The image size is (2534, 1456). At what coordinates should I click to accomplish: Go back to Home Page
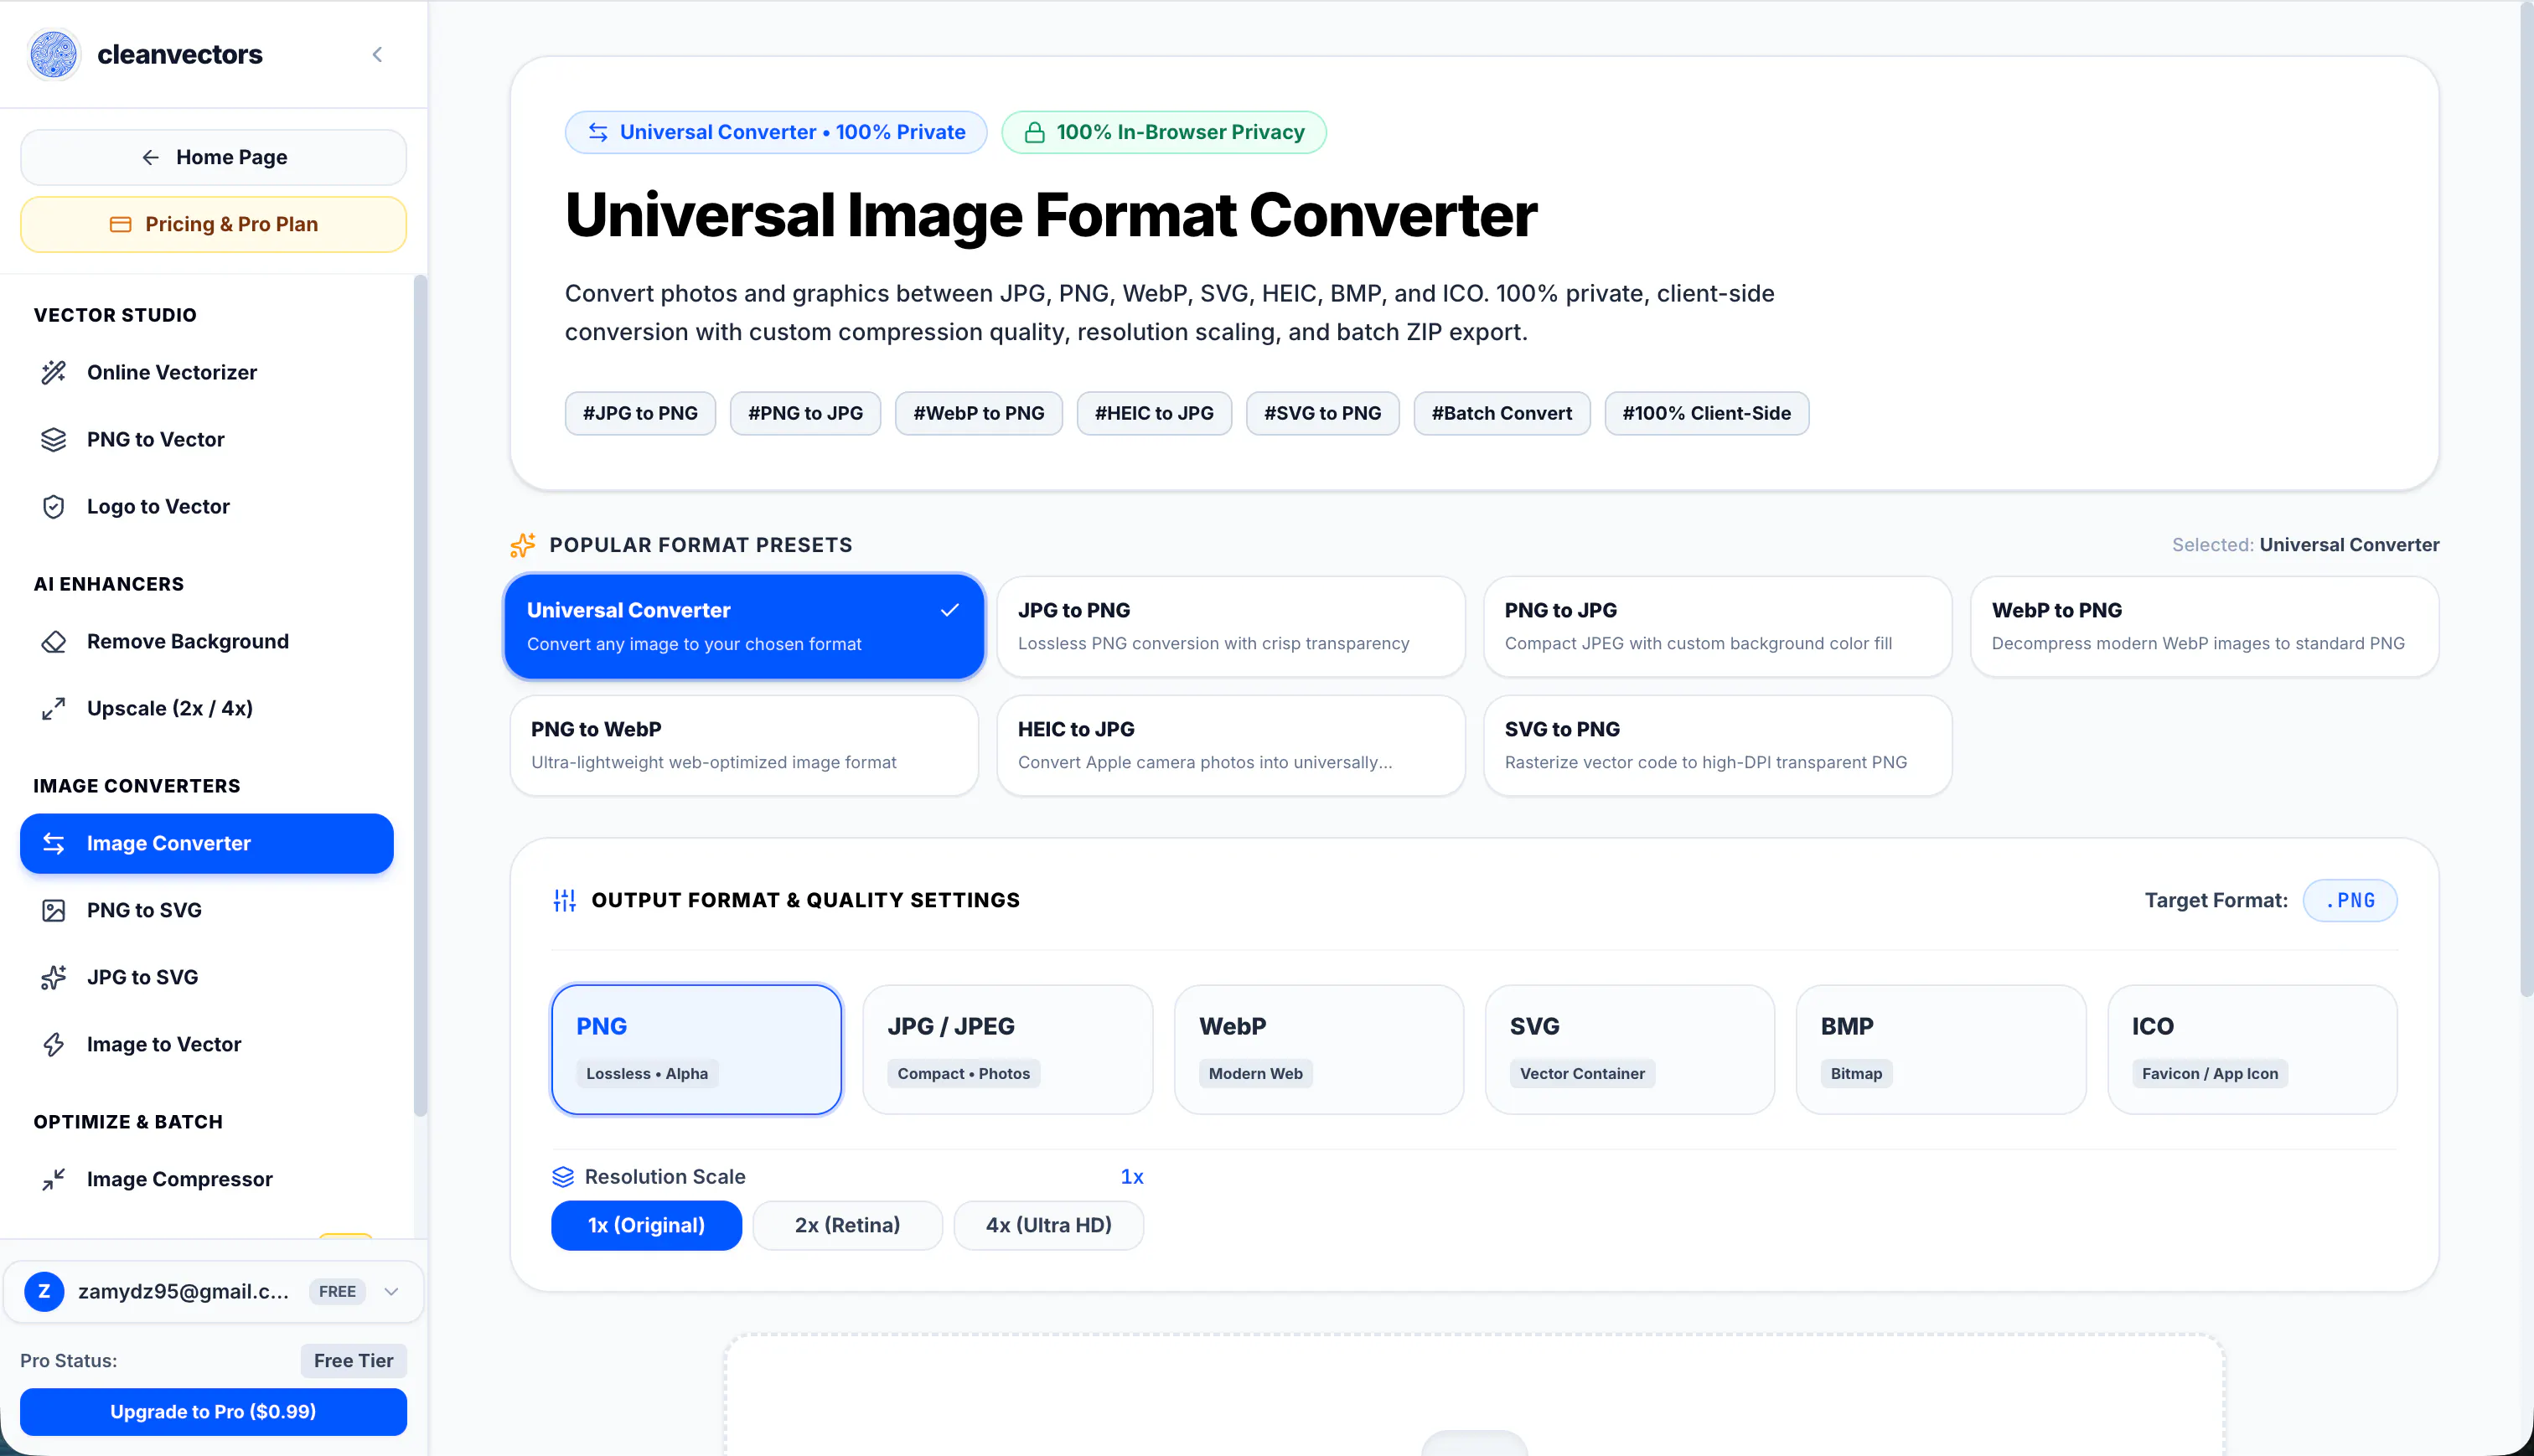click(x=213, y=157)
